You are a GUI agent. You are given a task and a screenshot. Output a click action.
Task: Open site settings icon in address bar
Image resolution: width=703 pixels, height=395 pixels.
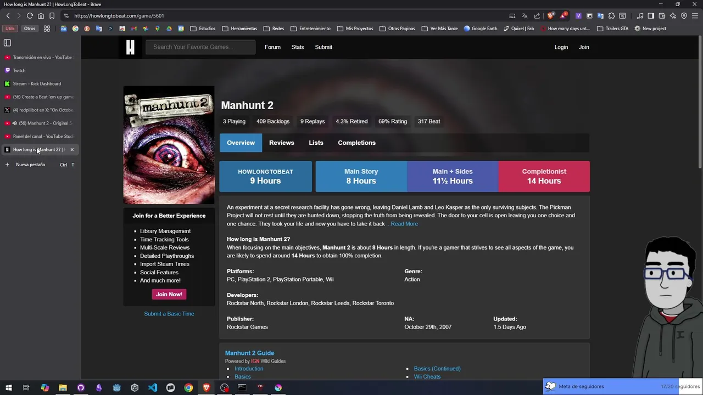click(66, 16)
